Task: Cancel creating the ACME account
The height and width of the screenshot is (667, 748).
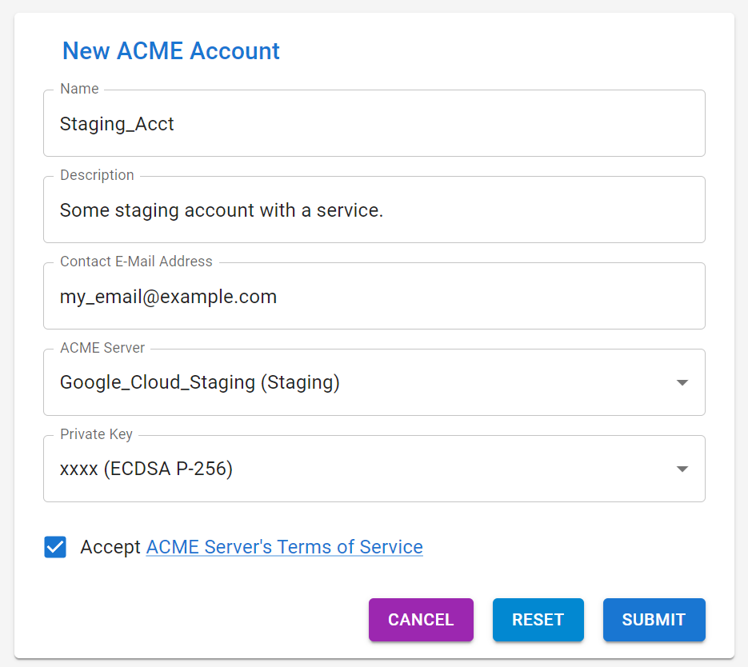Action: tap(421, 620)
